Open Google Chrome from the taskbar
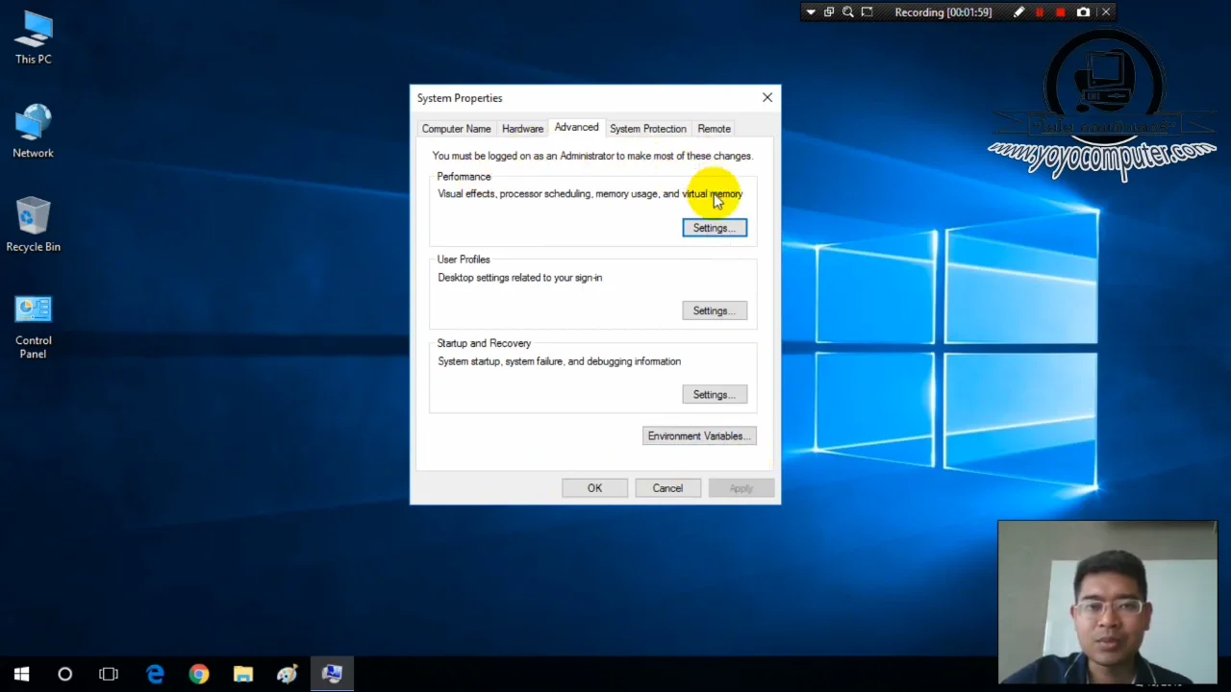Image resolution: width=1231 pixels, height=692 pixels. click(x=198, y=674)
